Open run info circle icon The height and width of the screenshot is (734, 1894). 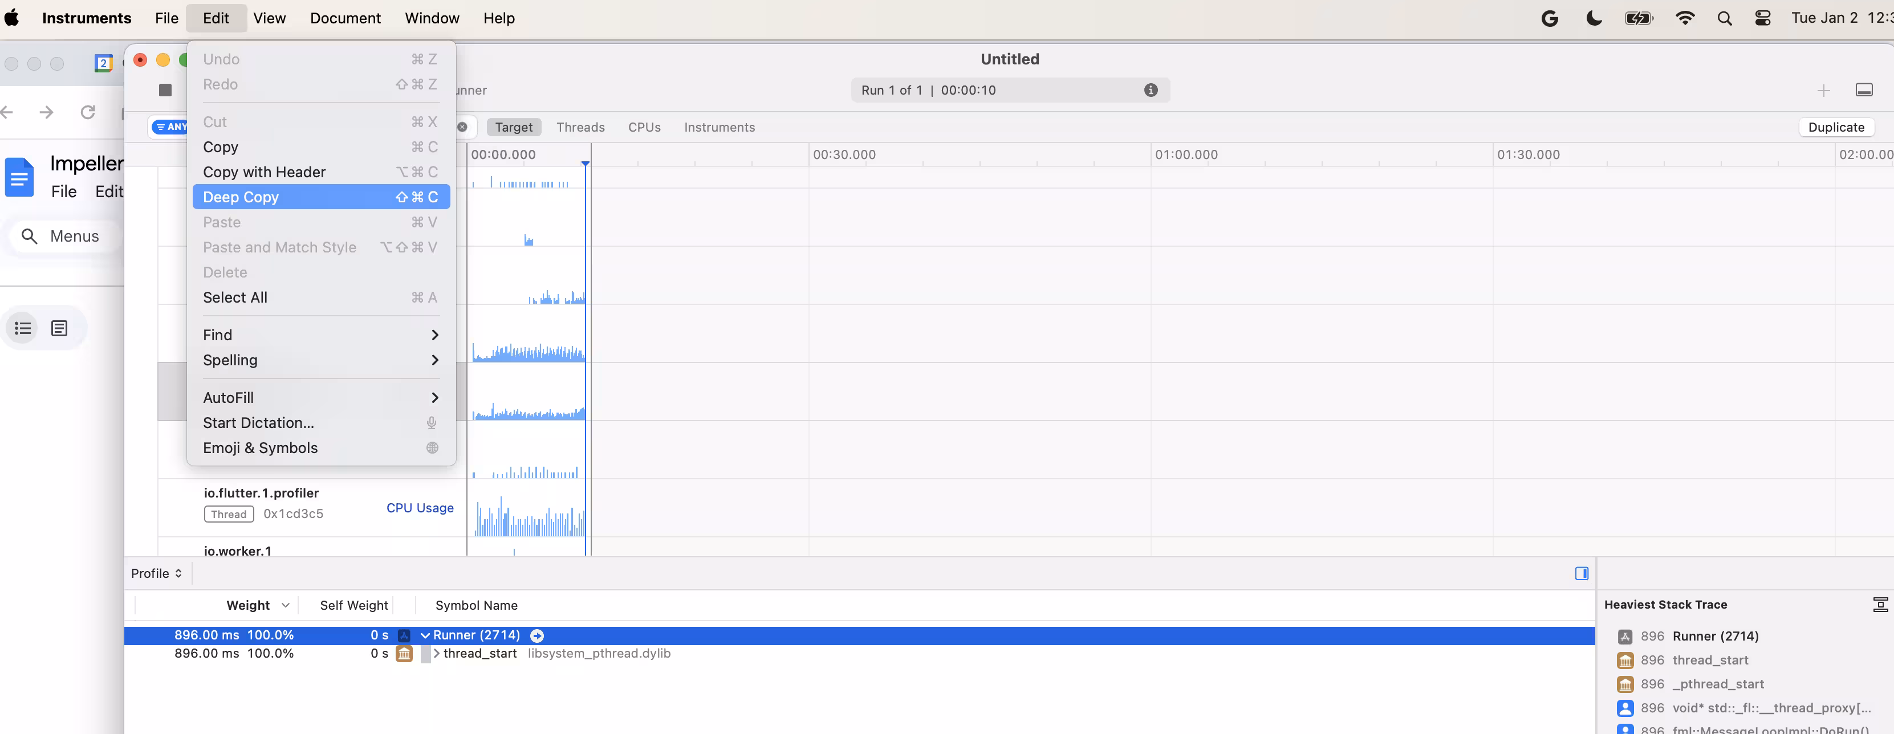1151,89
